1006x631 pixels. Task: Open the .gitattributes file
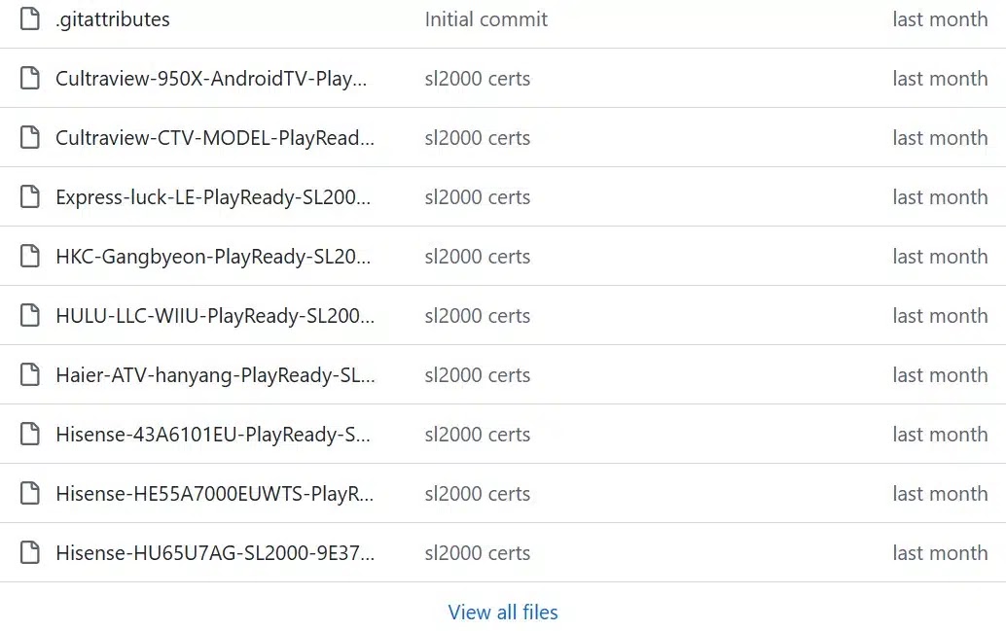110,18
